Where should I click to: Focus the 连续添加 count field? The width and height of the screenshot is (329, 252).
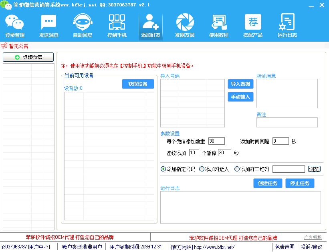(x=194, y=153)
